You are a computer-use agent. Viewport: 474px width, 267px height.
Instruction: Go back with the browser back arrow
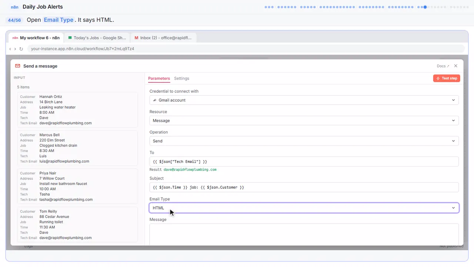coord(10,49)
